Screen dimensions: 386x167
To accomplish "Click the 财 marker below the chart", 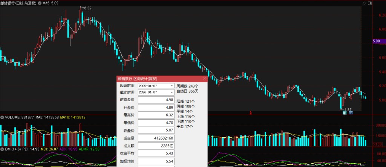I will [x=351, y=112].
